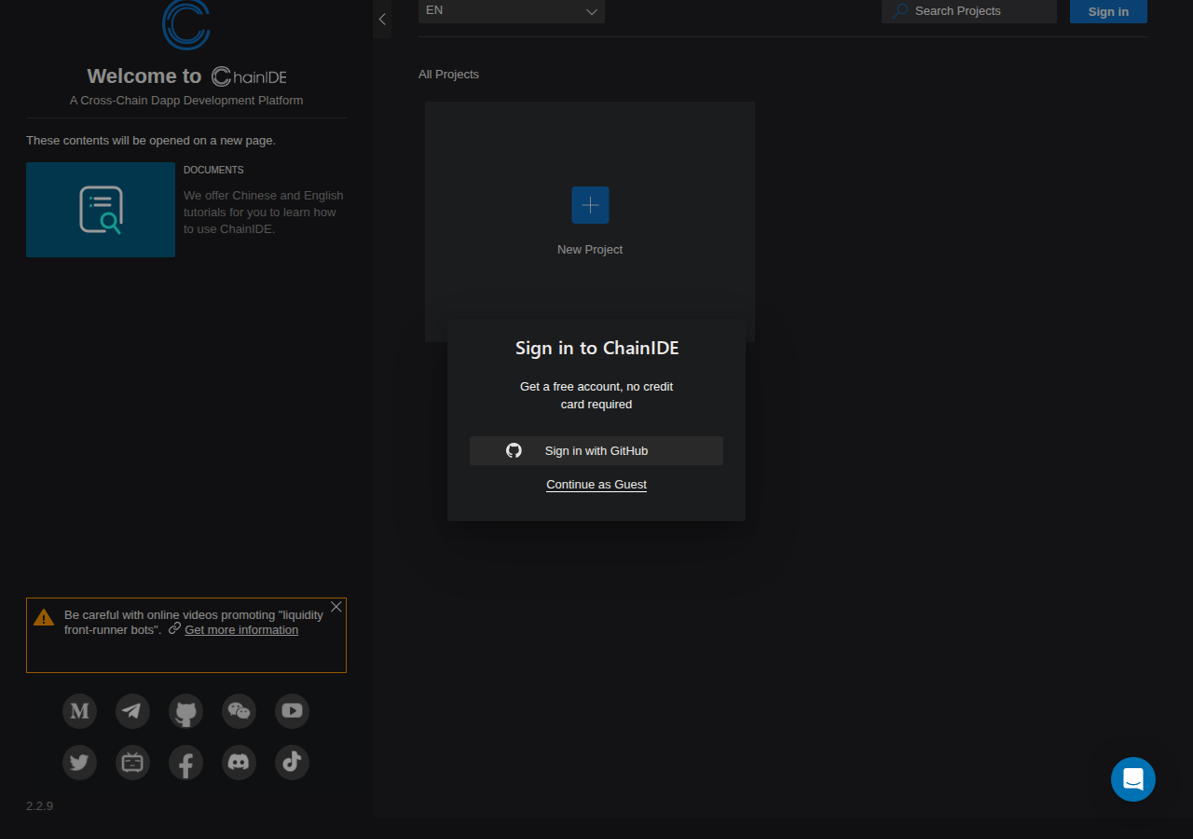Click 'A Cross-Chain Dapp Development Platform' subtitle
1193x839 pixels.
[186, 101]
